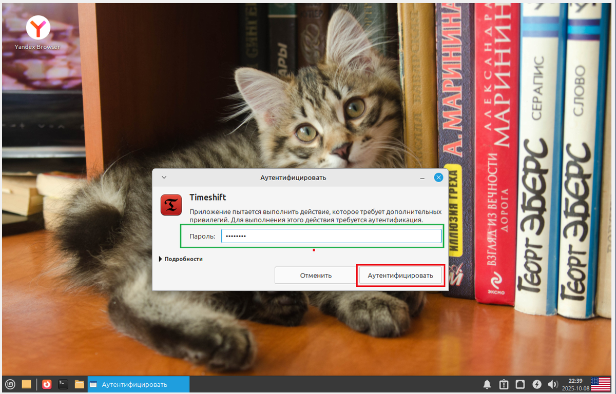Screen dimensions: 616x394
Task: Click the removable drives tray icon
Action: pyautogui.click(x=520, y=384)
